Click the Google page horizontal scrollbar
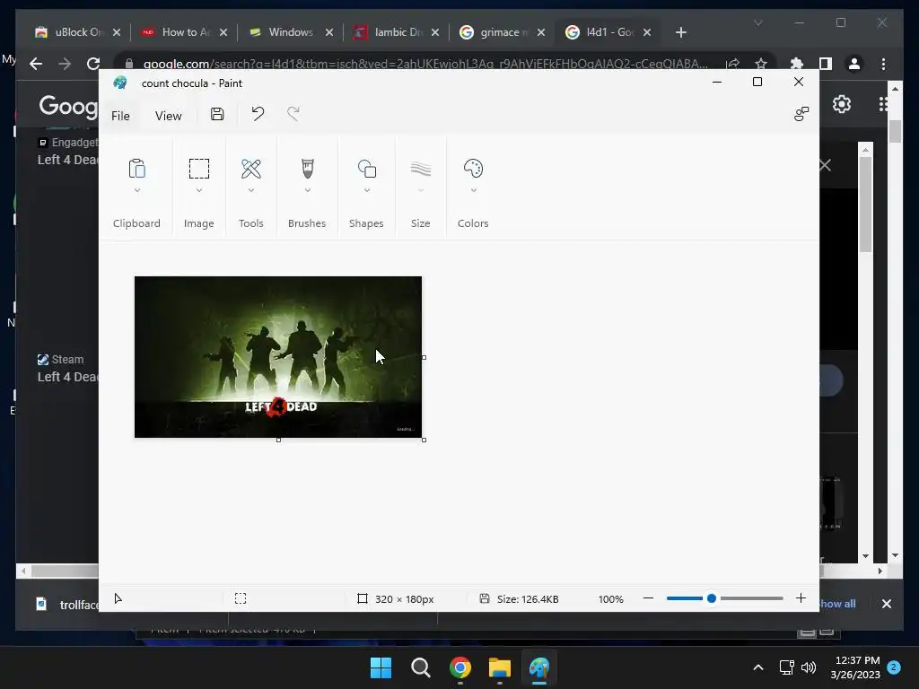Image resolution: width=919 pixels, height=689 pixels. coord(65,571)
